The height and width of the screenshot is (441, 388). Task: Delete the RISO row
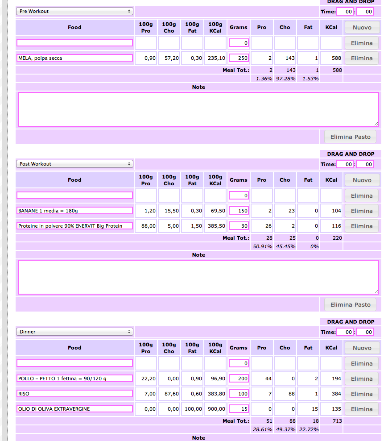pos(362,394)
